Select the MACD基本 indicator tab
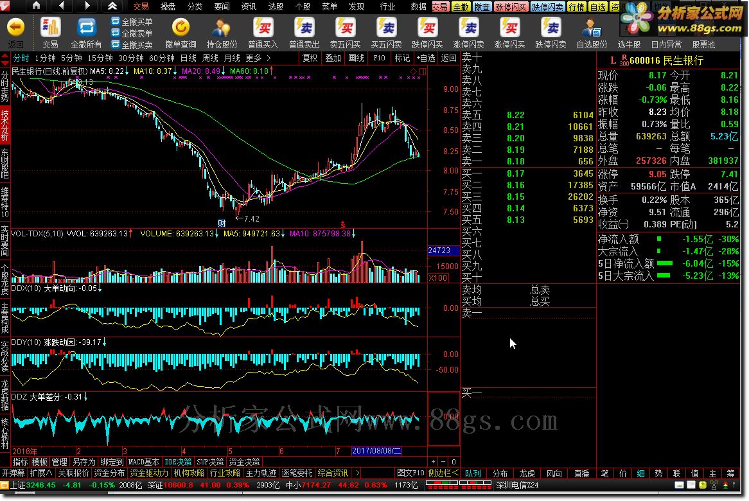 143,462
